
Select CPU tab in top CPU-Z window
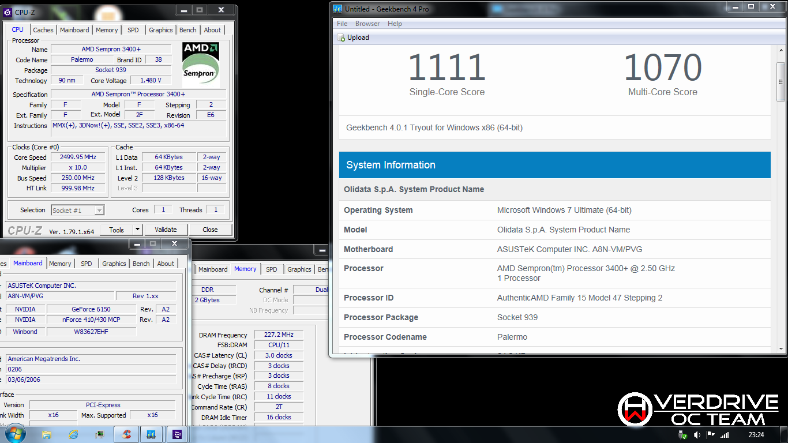18,29
